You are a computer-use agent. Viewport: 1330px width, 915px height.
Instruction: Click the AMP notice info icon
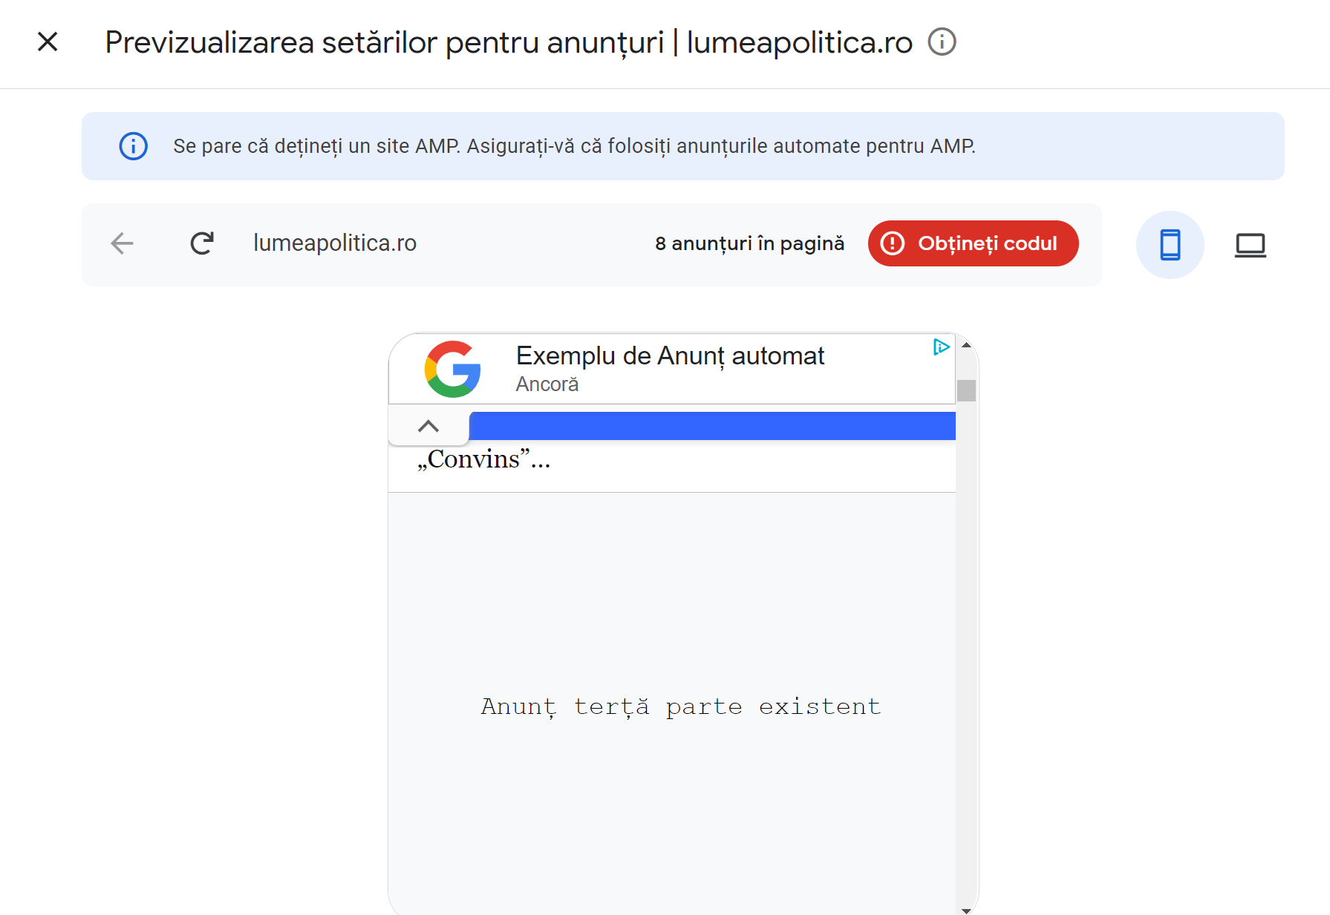point(134,146)
